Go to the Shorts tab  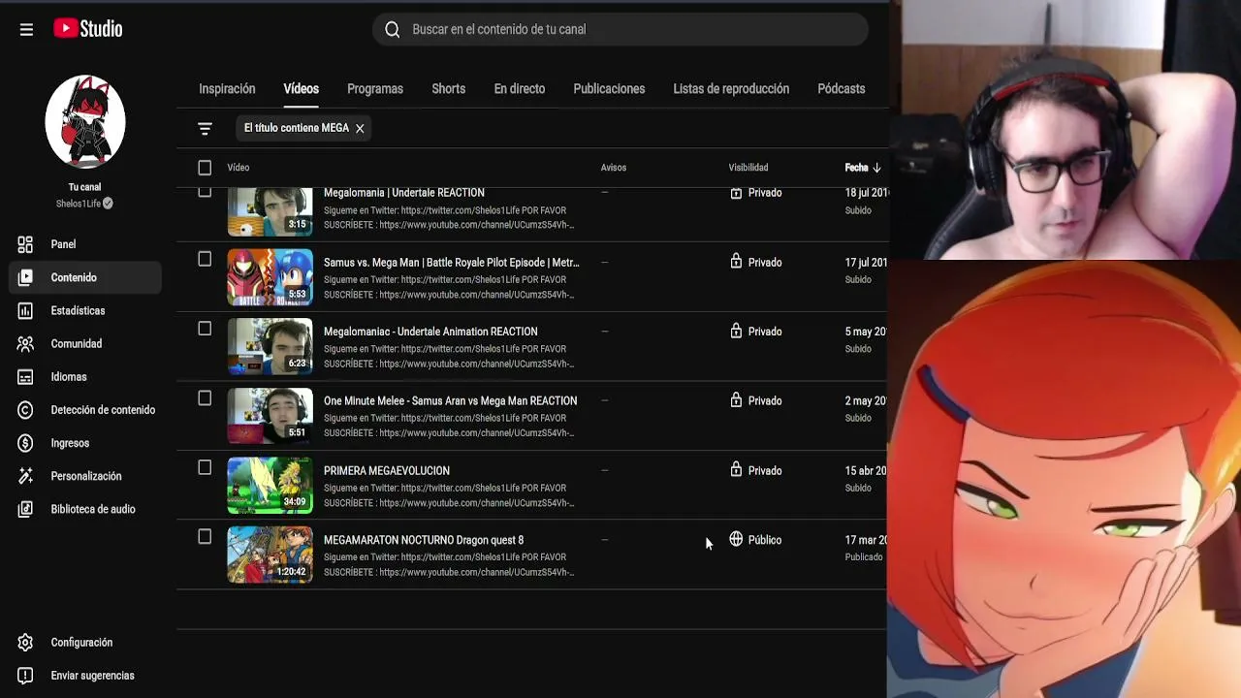click(449, 88)
